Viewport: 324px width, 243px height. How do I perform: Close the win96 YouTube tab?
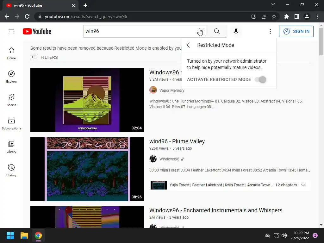[x=73, y=5]
